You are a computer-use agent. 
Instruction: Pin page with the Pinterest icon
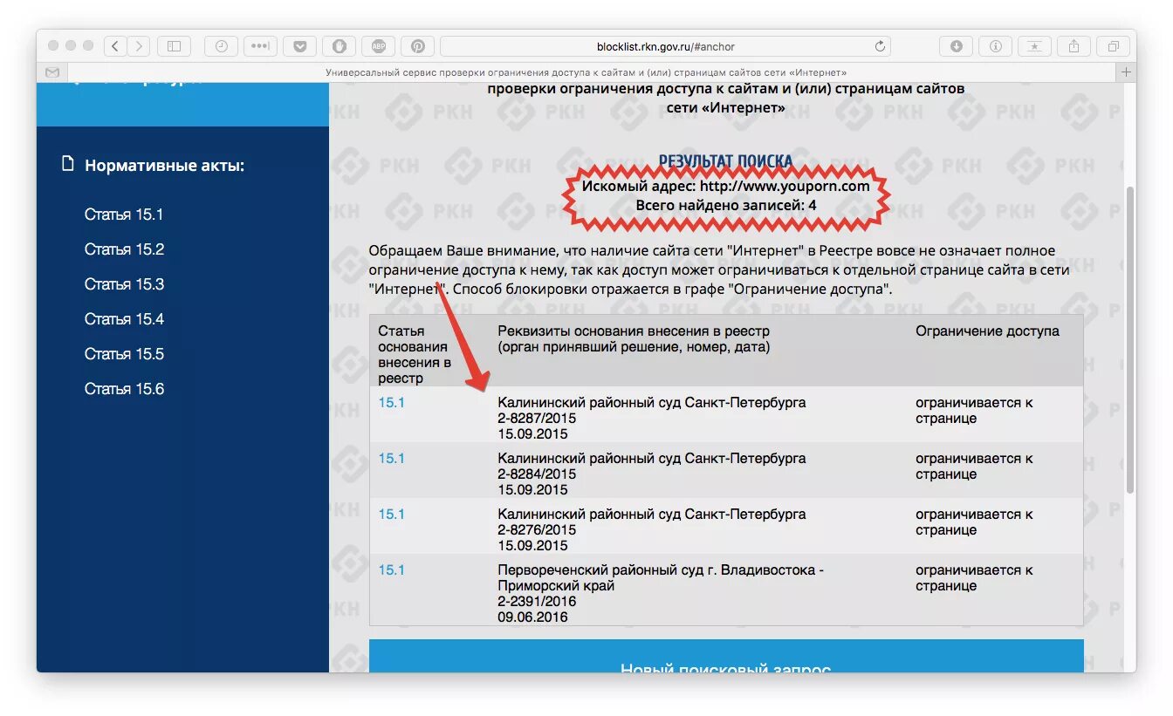point(418,46)
